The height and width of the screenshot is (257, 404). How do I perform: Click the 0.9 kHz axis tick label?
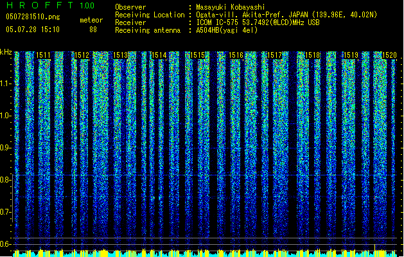click(x=5, y=148)
